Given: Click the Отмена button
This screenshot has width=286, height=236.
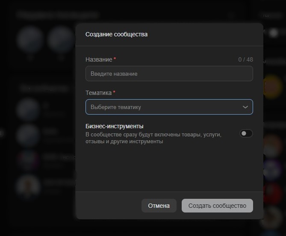Looking at the screenshot, I should pyautogui.click(x=159, y=206).
